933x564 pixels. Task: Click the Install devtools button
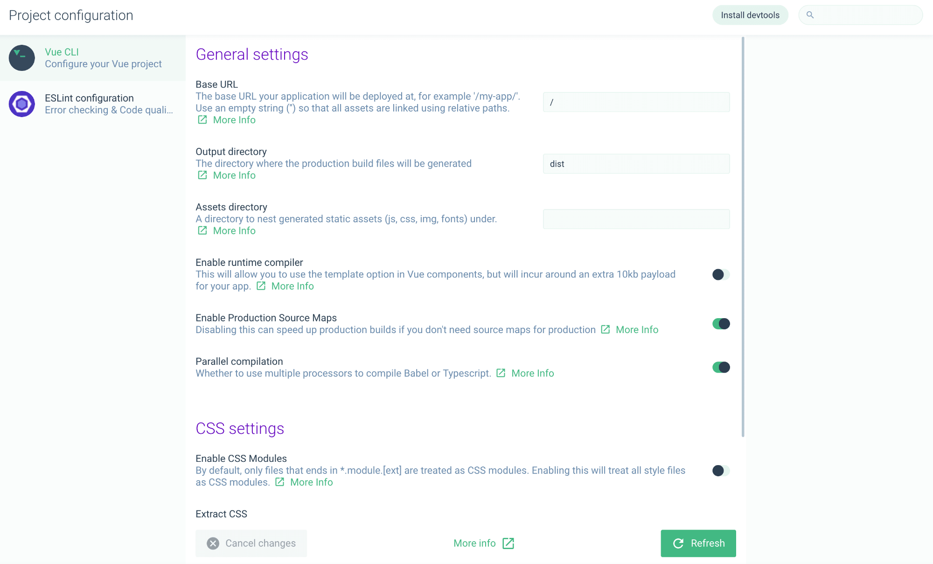(750, 15)
